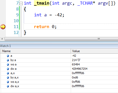Click the argc parameter in the function signature

pyautogui.click(x=67, y=3)
